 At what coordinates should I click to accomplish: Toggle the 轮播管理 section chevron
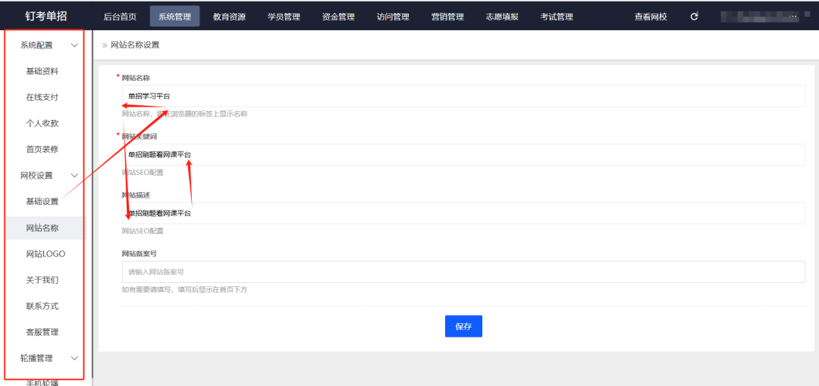coord(74,358)
